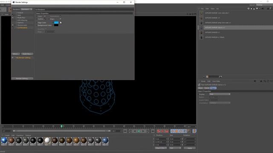Open the black Background Color swatch
The width and height of the screenshot is (273, 153).
point(56,25)
